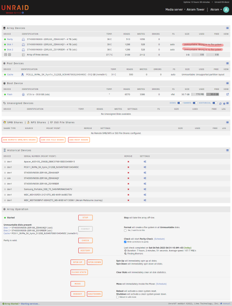Open the Mover Schedule link

[x=161, y=284]
